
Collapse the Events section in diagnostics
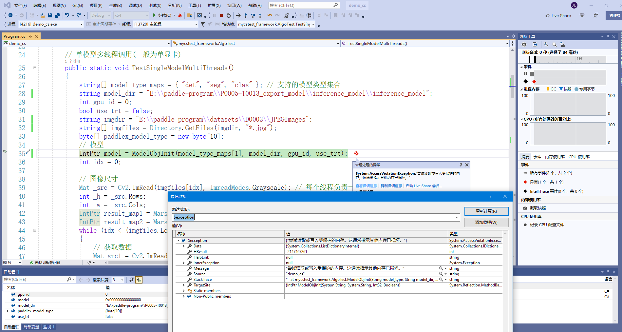click(521, 67)
